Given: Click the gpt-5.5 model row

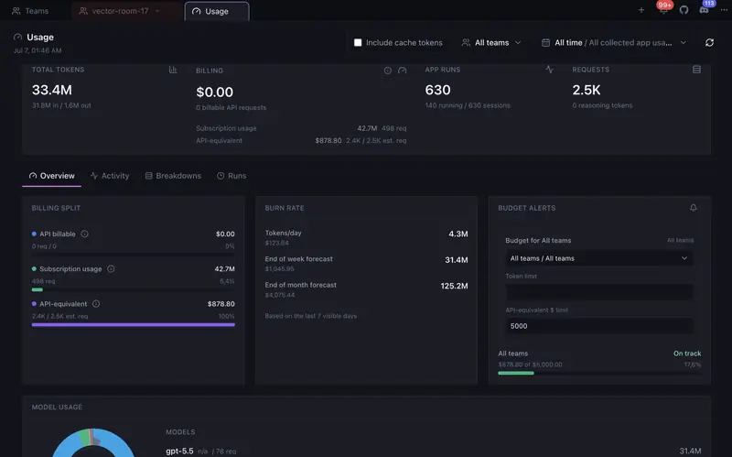Looking at the screenshot, I should click(433, 451).
